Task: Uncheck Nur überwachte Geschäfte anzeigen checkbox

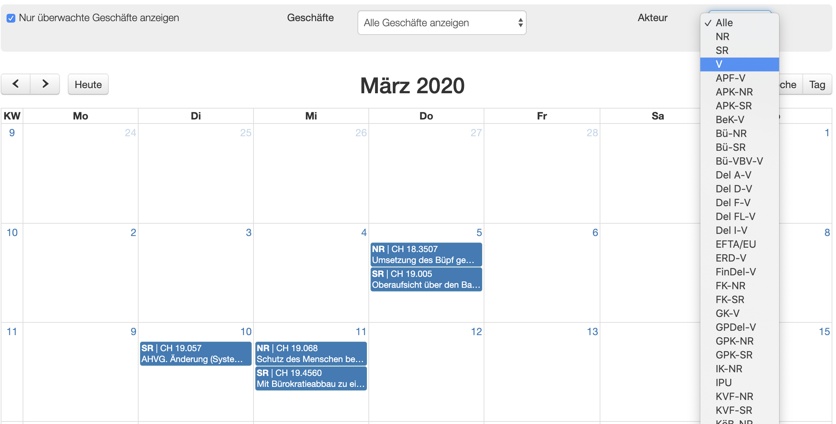Action: pos(11,18)
